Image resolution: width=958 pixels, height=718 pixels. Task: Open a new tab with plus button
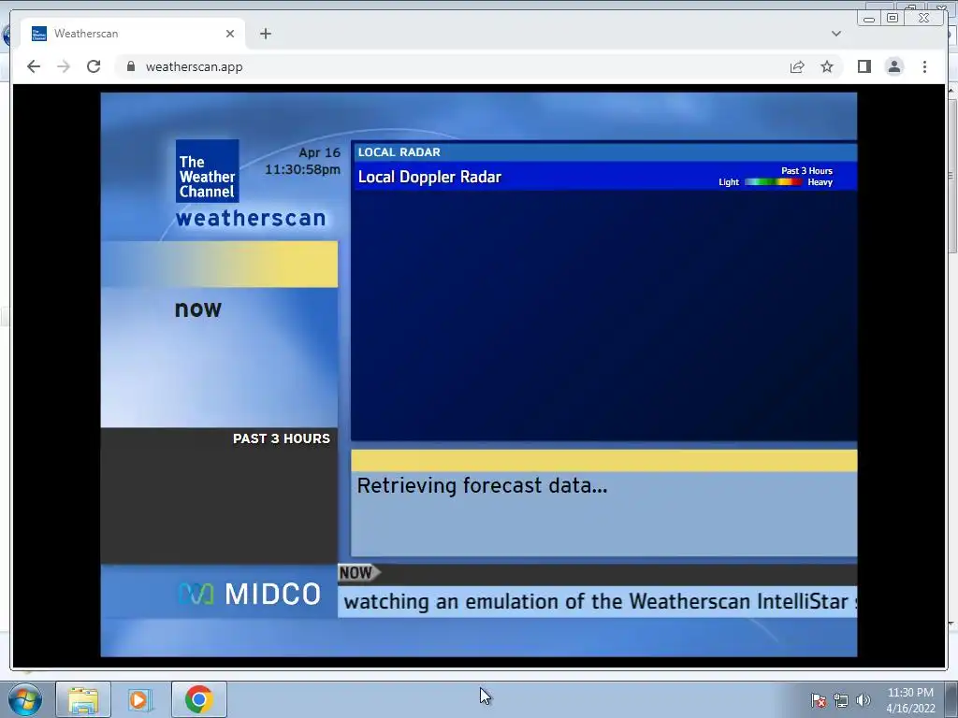(265, 34)
